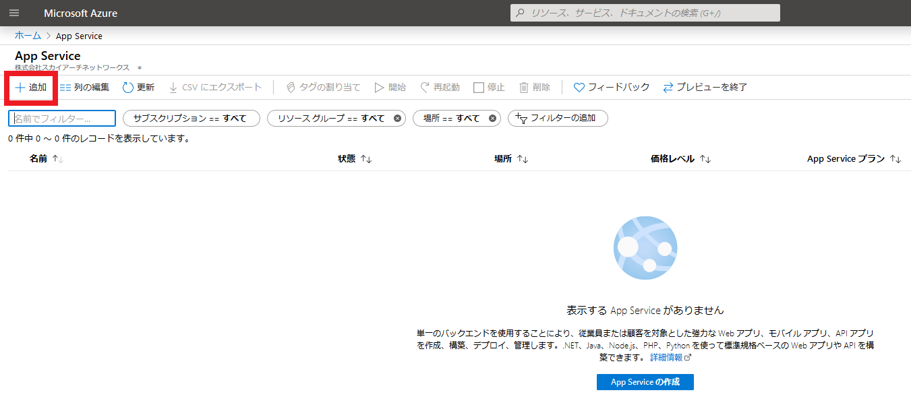Refresh the list with 更新
Screen dimensions: 911x405
138,87
